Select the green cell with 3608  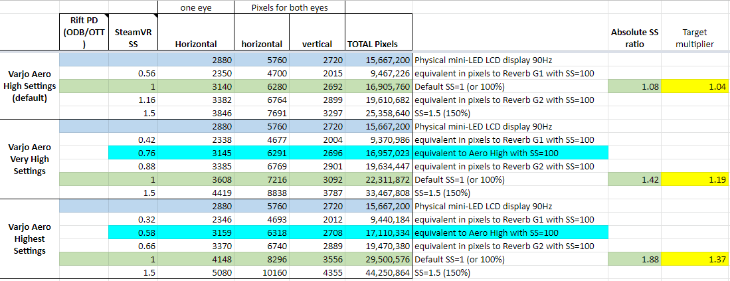(x=197, y=179)
